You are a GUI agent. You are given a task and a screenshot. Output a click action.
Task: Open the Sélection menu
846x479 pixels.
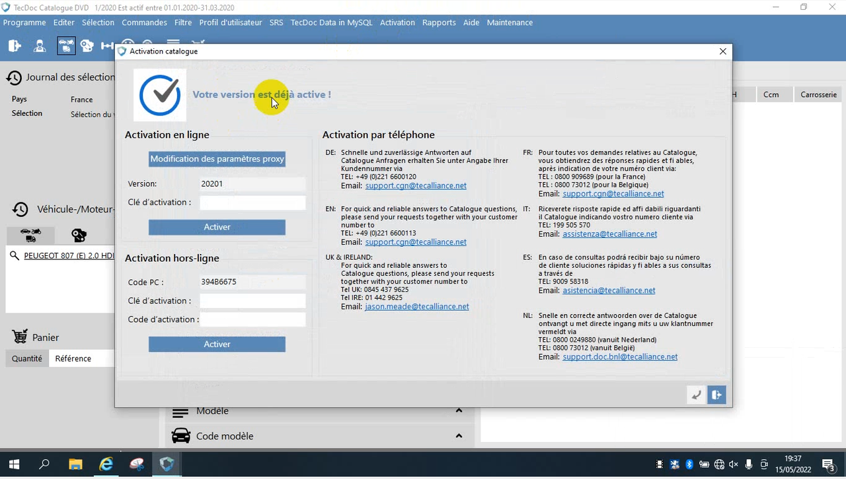(98, 22)
